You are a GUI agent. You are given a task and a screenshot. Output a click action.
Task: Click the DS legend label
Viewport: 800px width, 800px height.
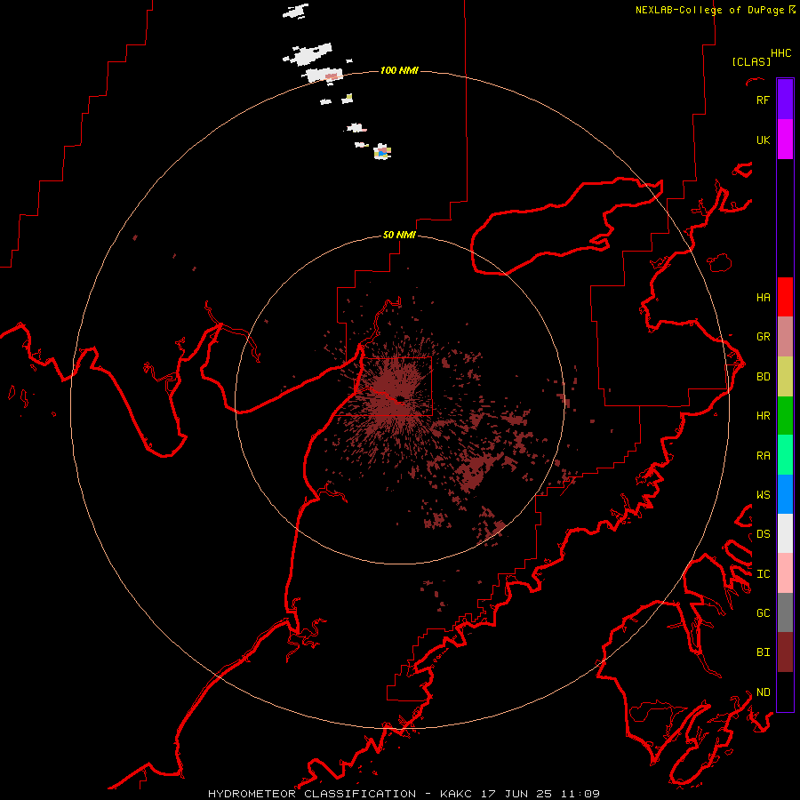tap(763, 533)
